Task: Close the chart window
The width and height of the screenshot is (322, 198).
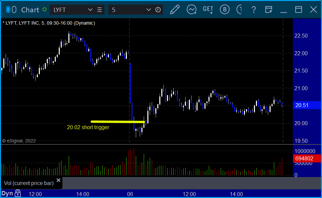Action: [313, 10]
